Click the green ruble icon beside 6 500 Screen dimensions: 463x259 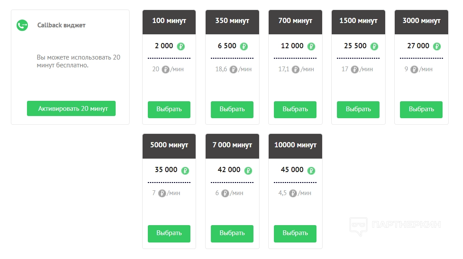pos(244,46)
